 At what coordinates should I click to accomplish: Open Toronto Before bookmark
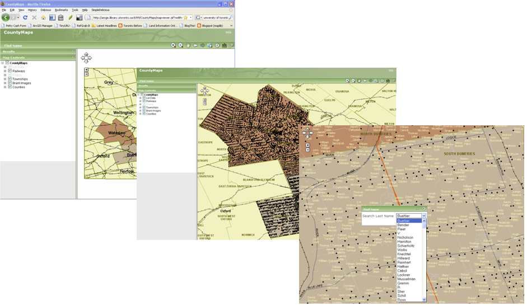point(130,26)
